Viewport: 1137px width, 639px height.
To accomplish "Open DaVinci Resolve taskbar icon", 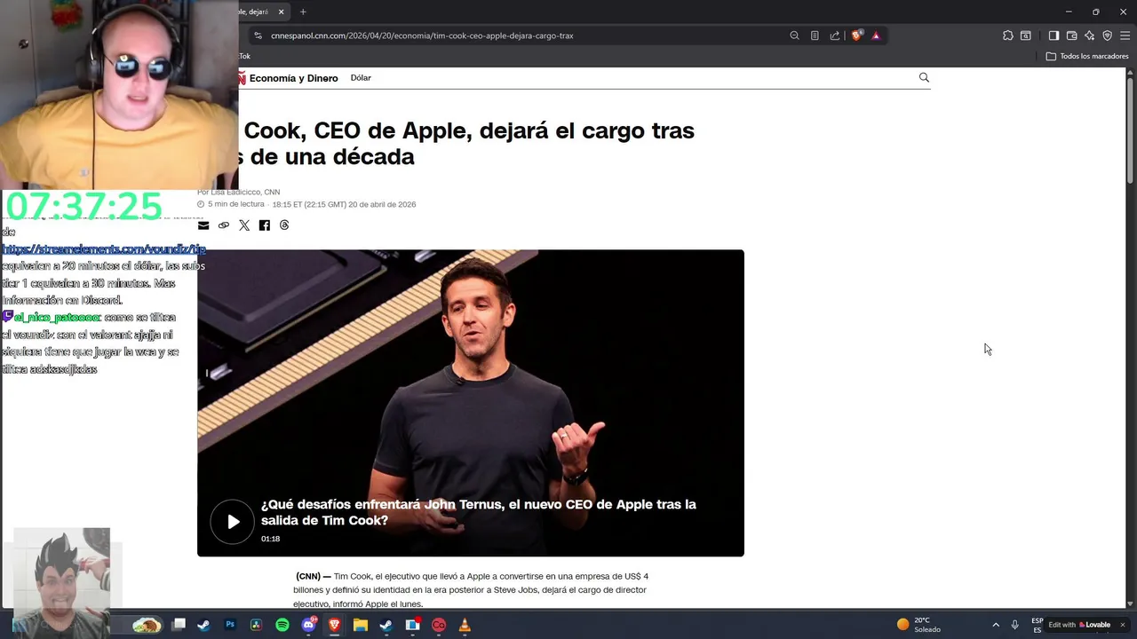I will (x=256, y=625).
